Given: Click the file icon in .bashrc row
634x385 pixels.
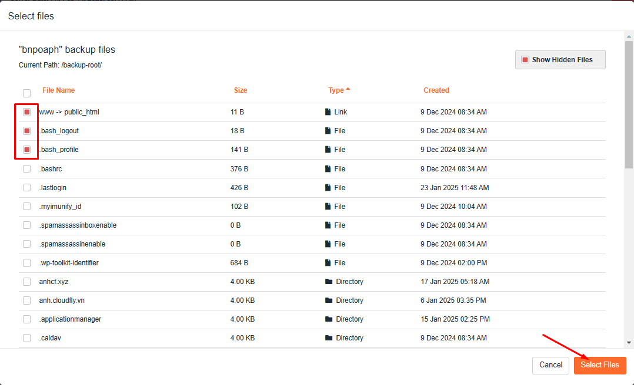Looking at the screenshot, I should 328,169.
